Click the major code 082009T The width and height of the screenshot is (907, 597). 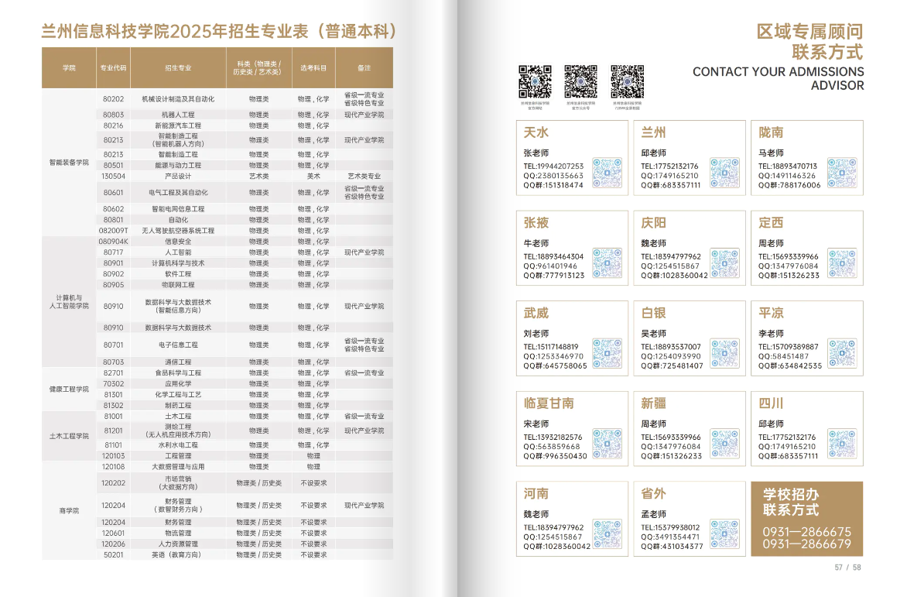click(113, 230)
